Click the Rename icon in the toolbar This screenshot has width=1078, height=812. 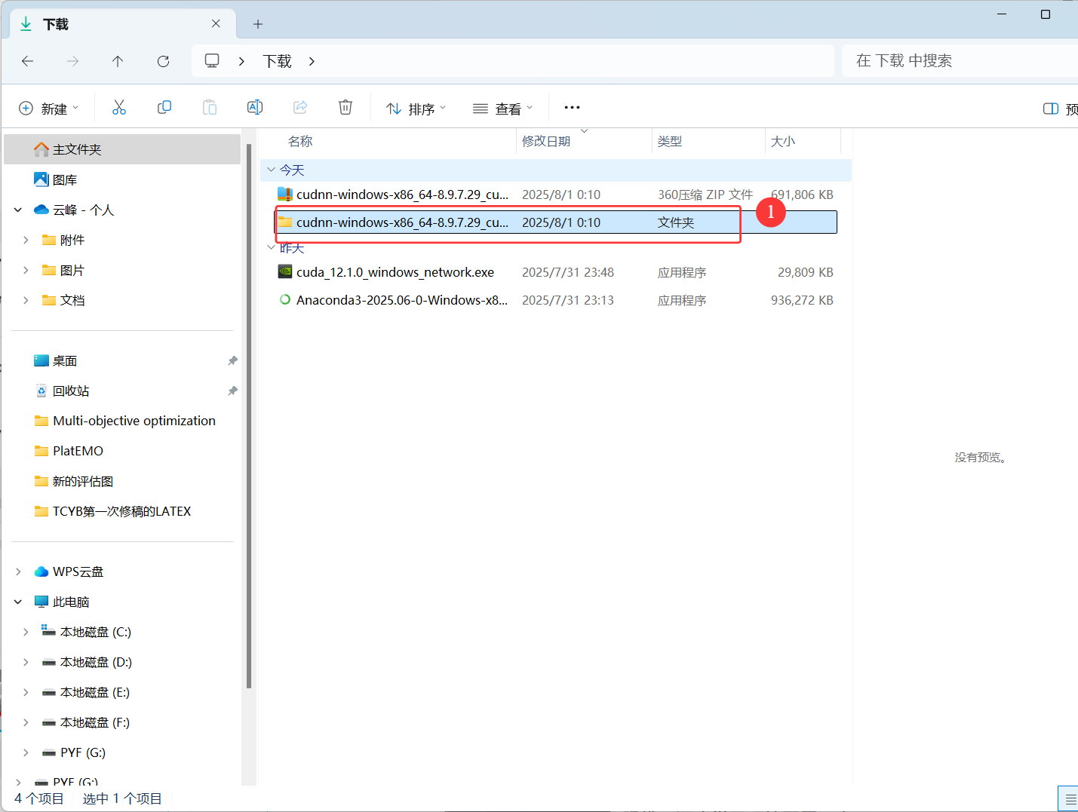coord(254,107)
